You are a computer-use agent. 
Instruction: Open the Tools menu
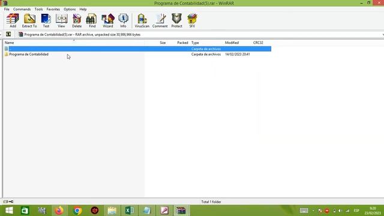point(38,9)
